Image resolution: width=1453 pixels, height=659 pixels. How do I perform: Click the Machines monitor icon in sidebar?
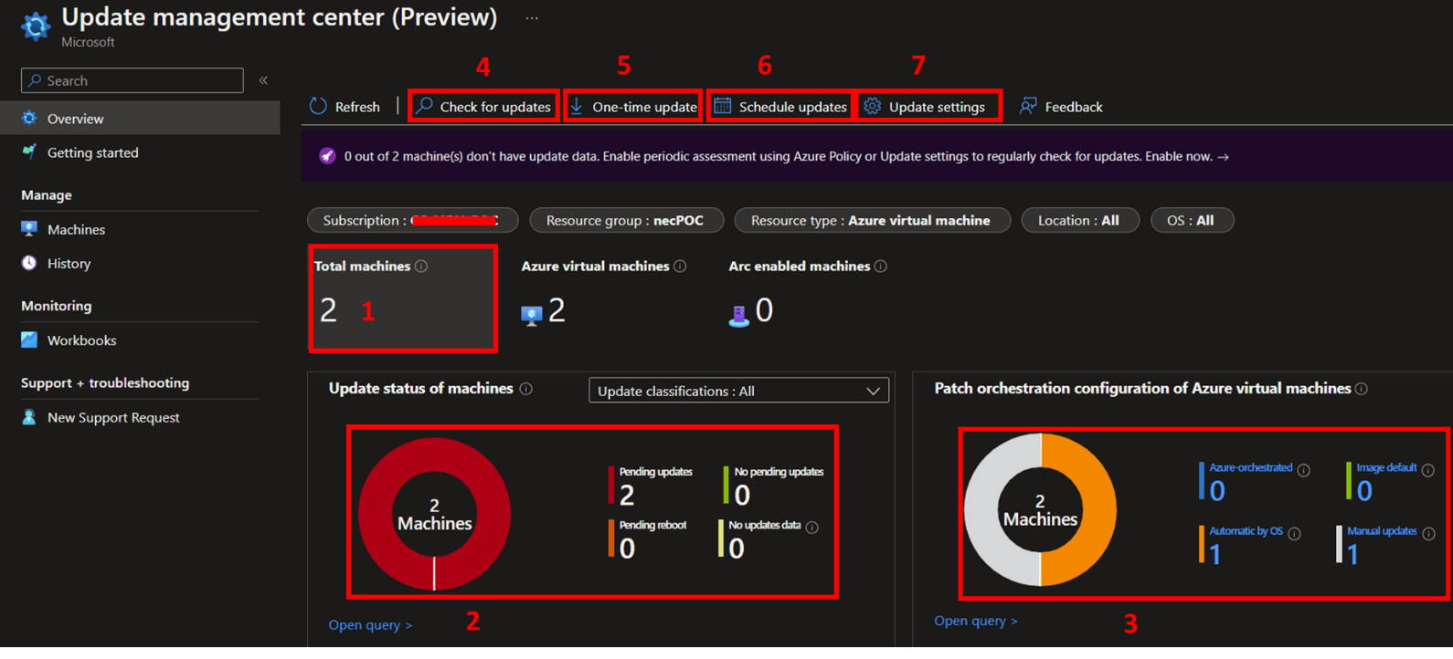pyautogui.click(x=29, y=228)
